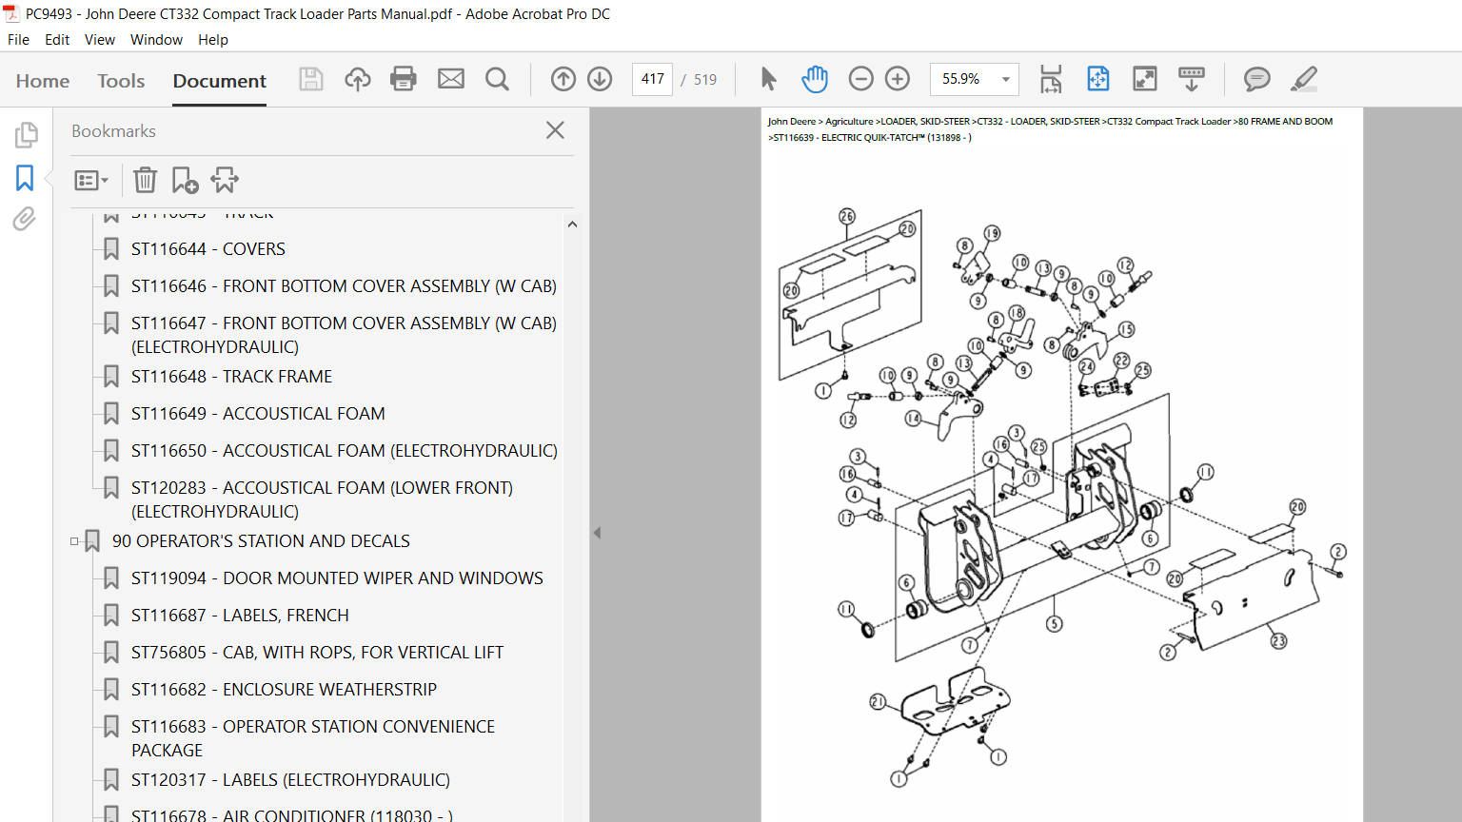Open ST116650 Accoustical Foam (Electrohydraulic)
This screenshot has height=822, width=1462.
click(345, 451)
